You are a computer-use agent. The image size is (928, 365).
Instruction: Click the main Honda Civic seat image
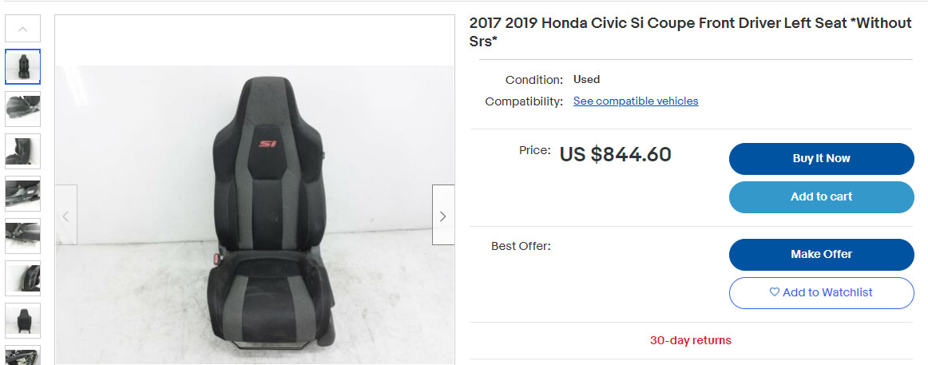tap(255, 215)
